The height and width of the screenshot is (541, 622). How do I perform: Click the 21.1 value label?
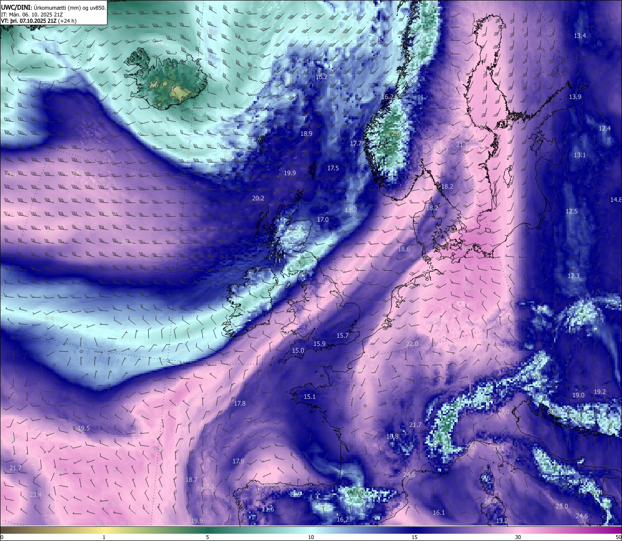[x=462, y=145]
